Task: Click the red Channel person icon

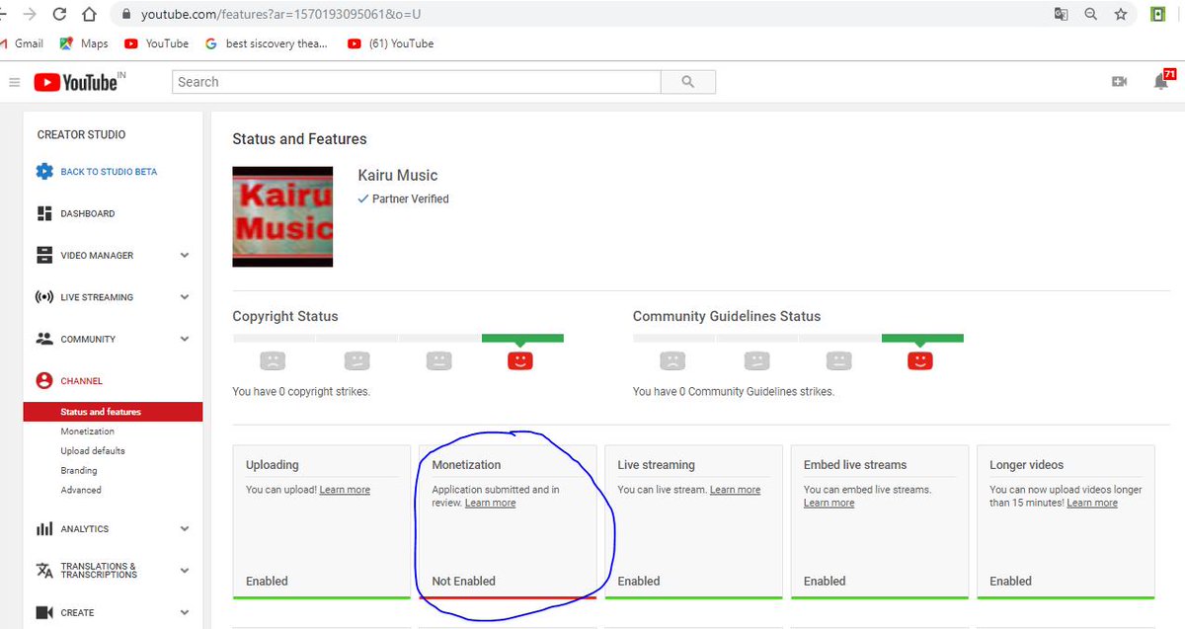Action: pos(44,380)
